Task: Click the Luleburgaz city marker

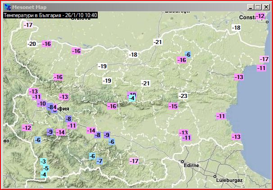Action: point(215,176)
